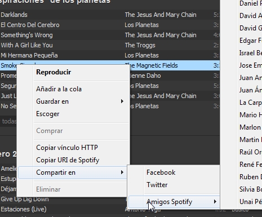Select track Give Up Dig Down
The width and height of the screenshot is (262, 217).
click(x=25, y=199)
